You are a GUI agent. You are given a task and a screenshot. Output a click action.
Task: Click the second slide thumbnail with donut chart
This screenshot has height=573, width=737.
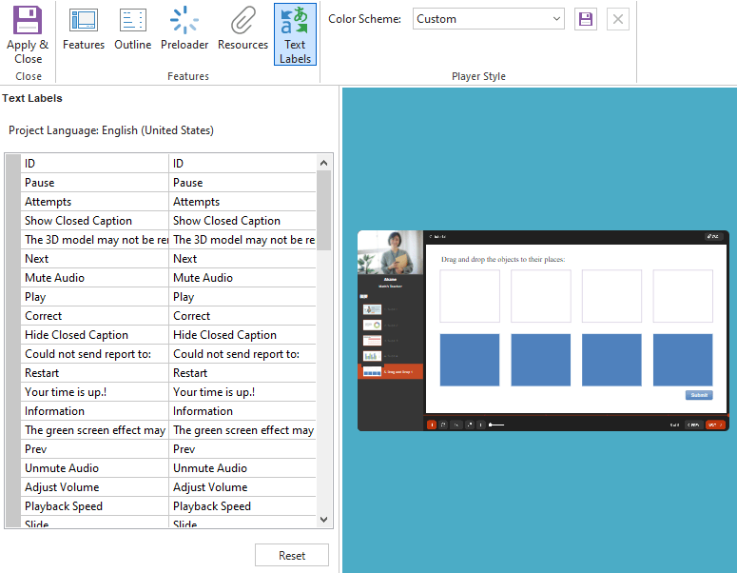click(372, 326)
